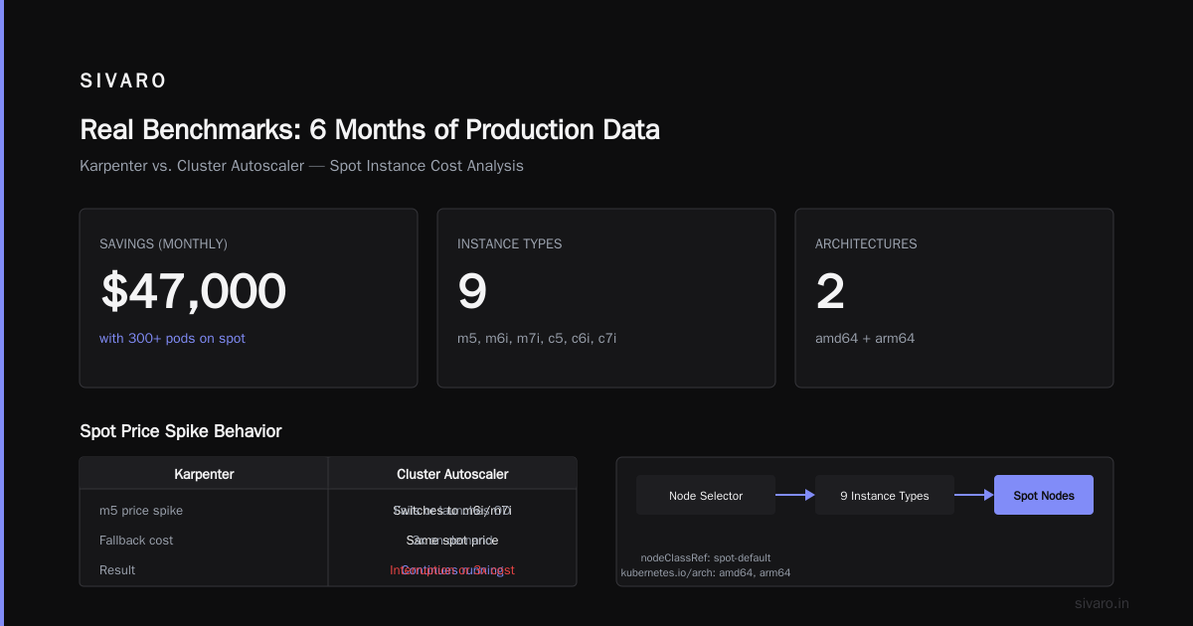This screenshot has width=1193, height=626.
Task: Click the 'Fallback cost' row label
Action: 136,541
